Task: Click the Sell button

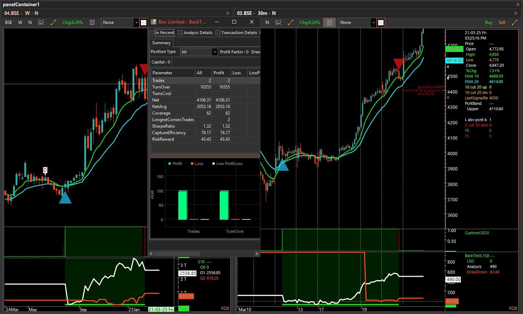Action: click(x=502, y=22)
